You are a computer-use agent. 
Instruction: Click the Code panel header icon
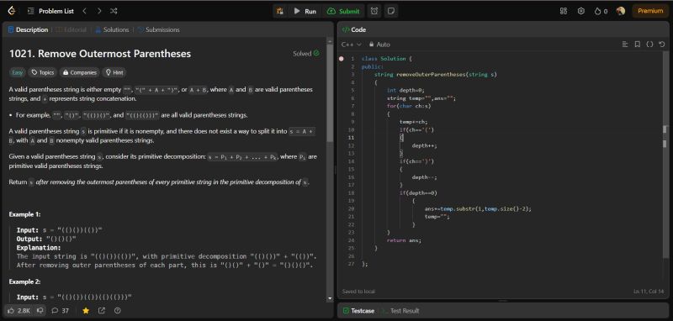point(345,29)
